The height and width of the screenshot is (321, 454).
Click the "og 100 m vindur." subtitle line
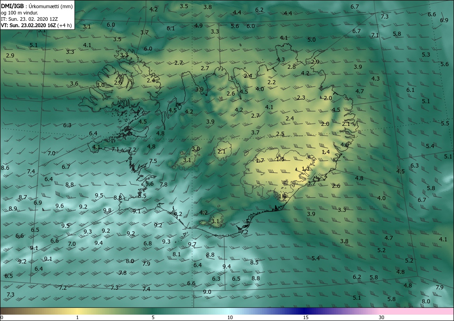[x=20, y=12]
